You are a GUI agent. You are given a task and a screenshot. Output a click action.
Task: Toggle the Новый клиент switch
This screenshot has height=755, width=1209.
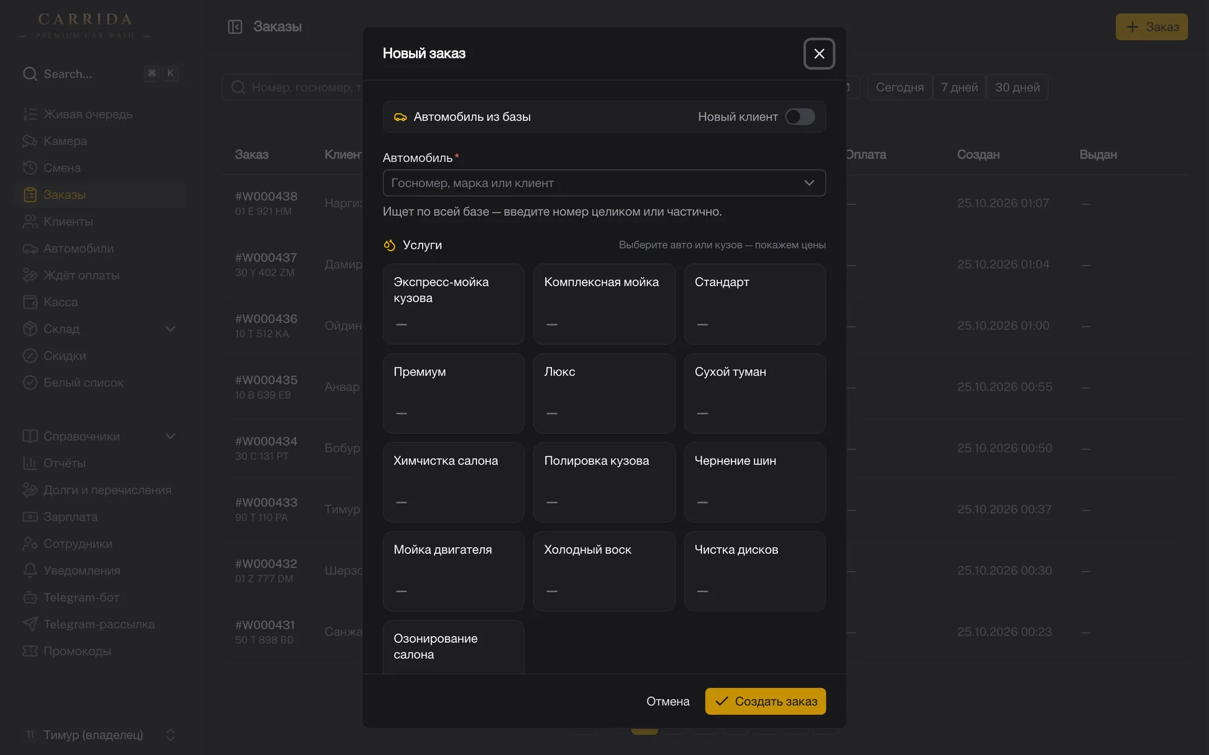click(x=800, y=117)
